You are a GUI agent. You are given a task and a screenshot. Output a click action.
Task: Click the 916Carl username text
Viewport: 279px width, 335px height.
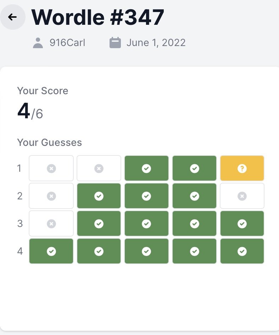(67, 43)
